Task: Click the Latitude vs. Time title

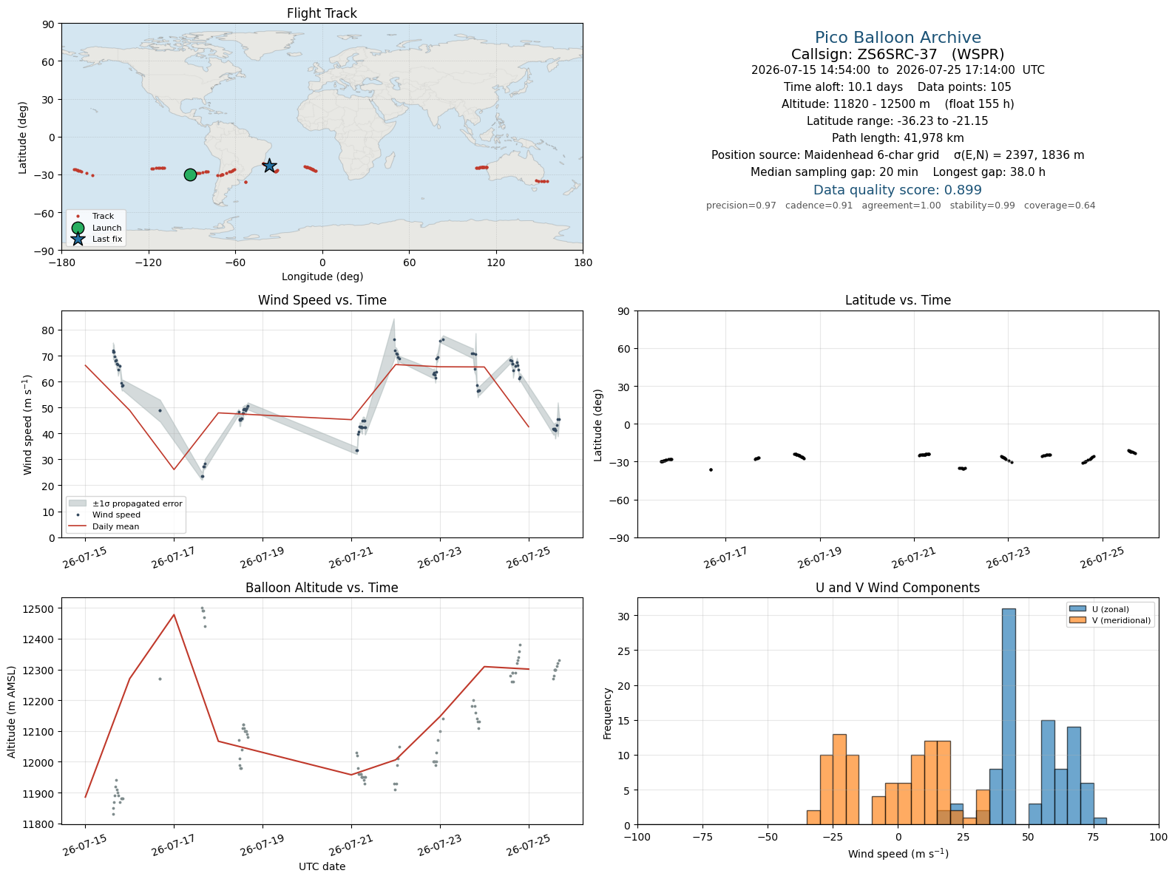Action: tap(898, 300)
